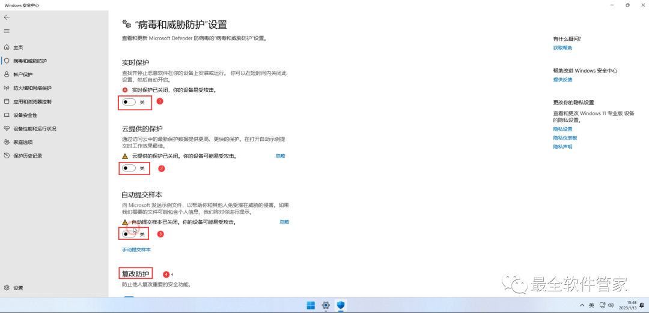
Task: Click the 有什么疑问? heading
Action: click(567, 39)
